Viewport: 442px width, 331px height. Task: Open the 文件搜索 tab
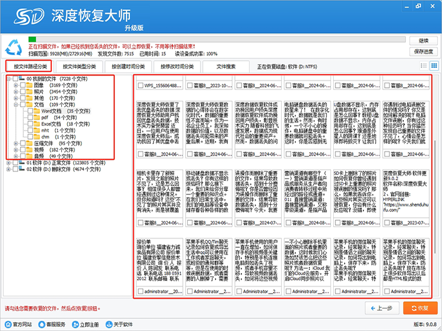(225, 66)
